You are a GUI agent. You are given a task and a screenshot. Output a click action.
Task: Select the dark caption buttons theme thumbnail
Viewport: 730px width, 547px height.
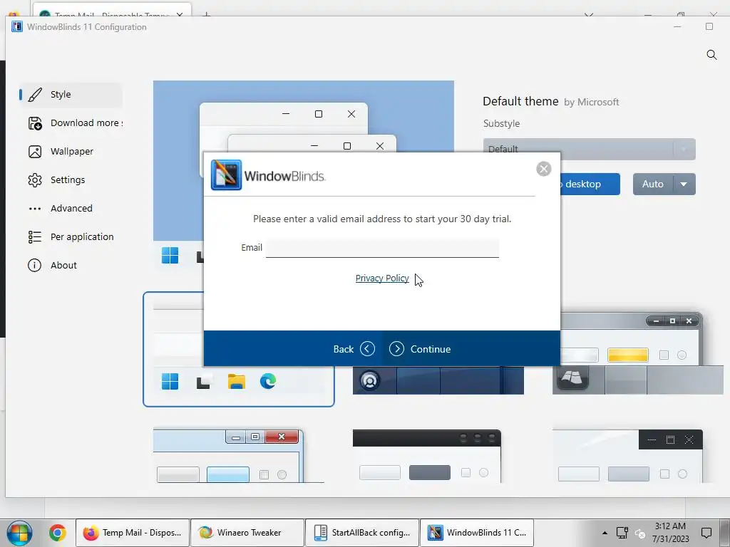point(627,457)
